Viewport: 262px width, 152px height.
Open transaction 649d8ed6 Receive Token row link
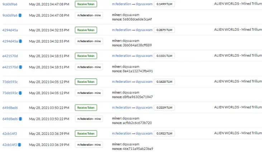[x=10, y=108]
